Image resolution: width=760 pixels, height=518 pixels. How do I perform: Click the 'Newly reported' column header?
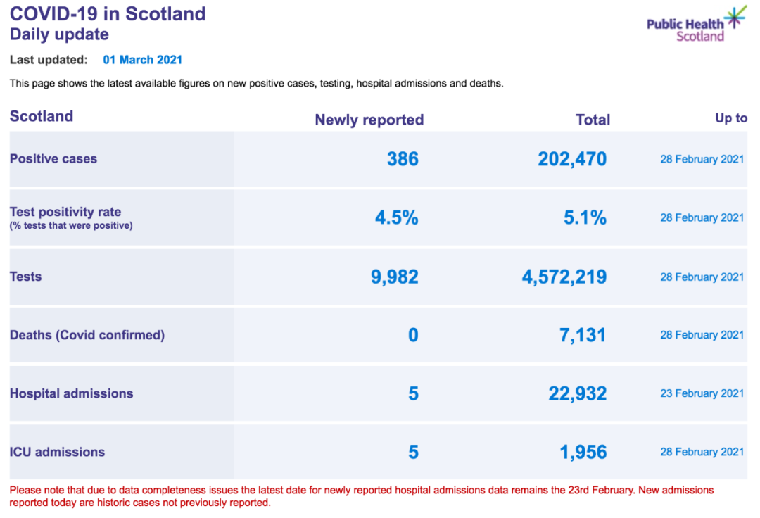click(x=369, y=120)
